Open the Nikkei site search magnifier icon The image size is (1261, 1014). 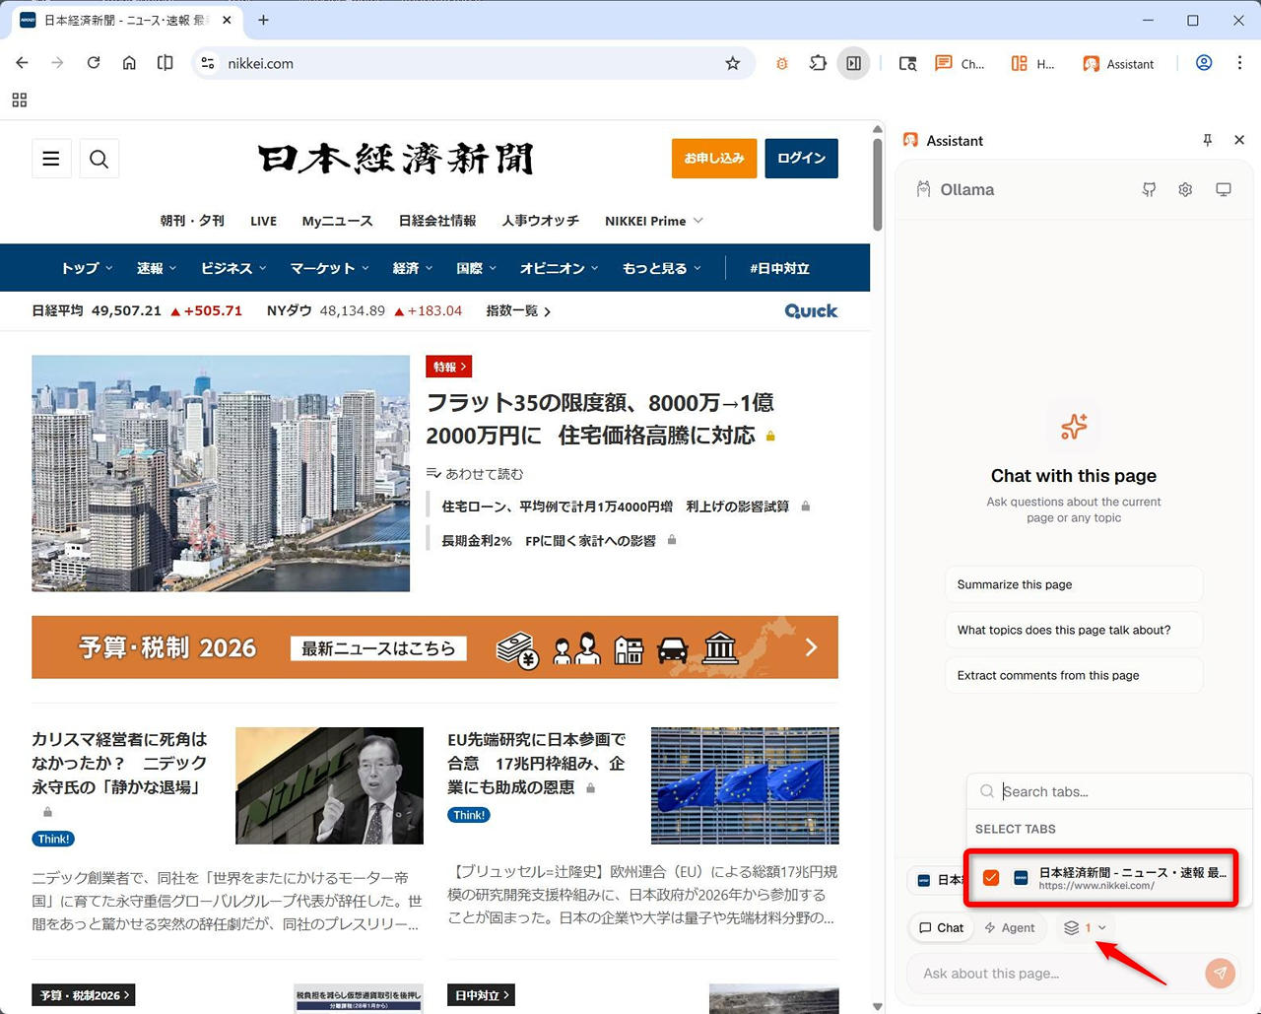click(99, 159)
